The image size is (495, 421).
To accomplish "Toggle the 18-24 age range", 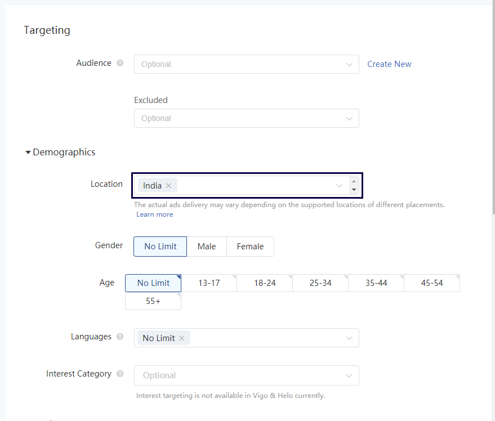I will point(265,283).
